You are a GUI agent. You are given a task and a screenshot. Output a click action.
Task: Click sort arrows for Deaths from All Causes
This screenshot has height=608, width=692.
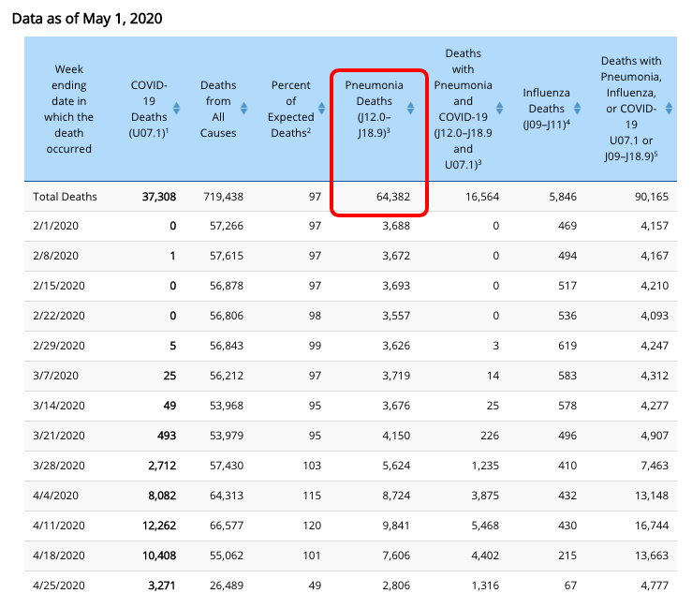point(243,109)
